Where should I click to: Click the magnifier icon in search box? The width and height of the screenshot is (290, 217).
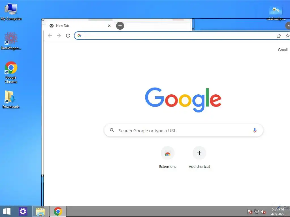(112, 130)
